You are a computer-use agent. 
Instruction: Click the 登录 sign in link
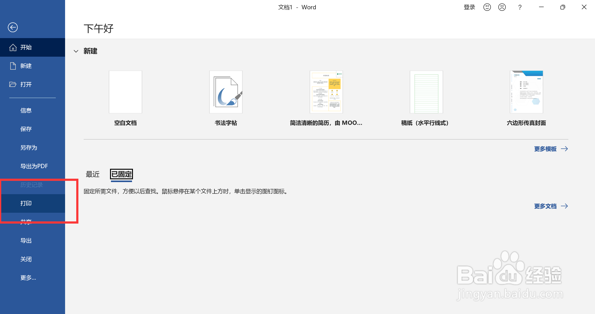(x=469, y=7)
